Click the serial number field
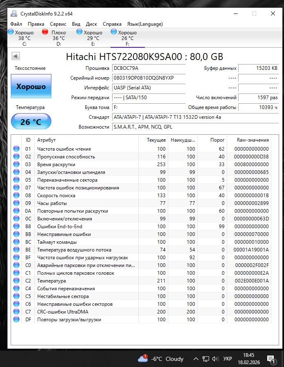 149,78
